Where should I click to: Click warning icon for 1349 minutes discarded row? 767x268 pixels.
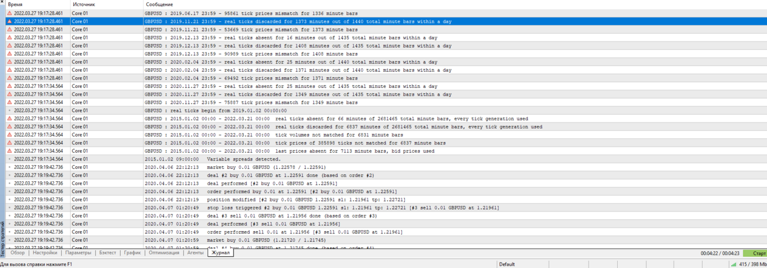pyautogui.click(x=10, y=94)
